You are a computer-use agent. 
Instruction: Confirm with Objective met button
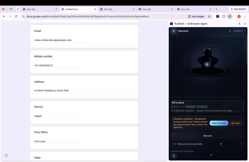pos(219,123)
